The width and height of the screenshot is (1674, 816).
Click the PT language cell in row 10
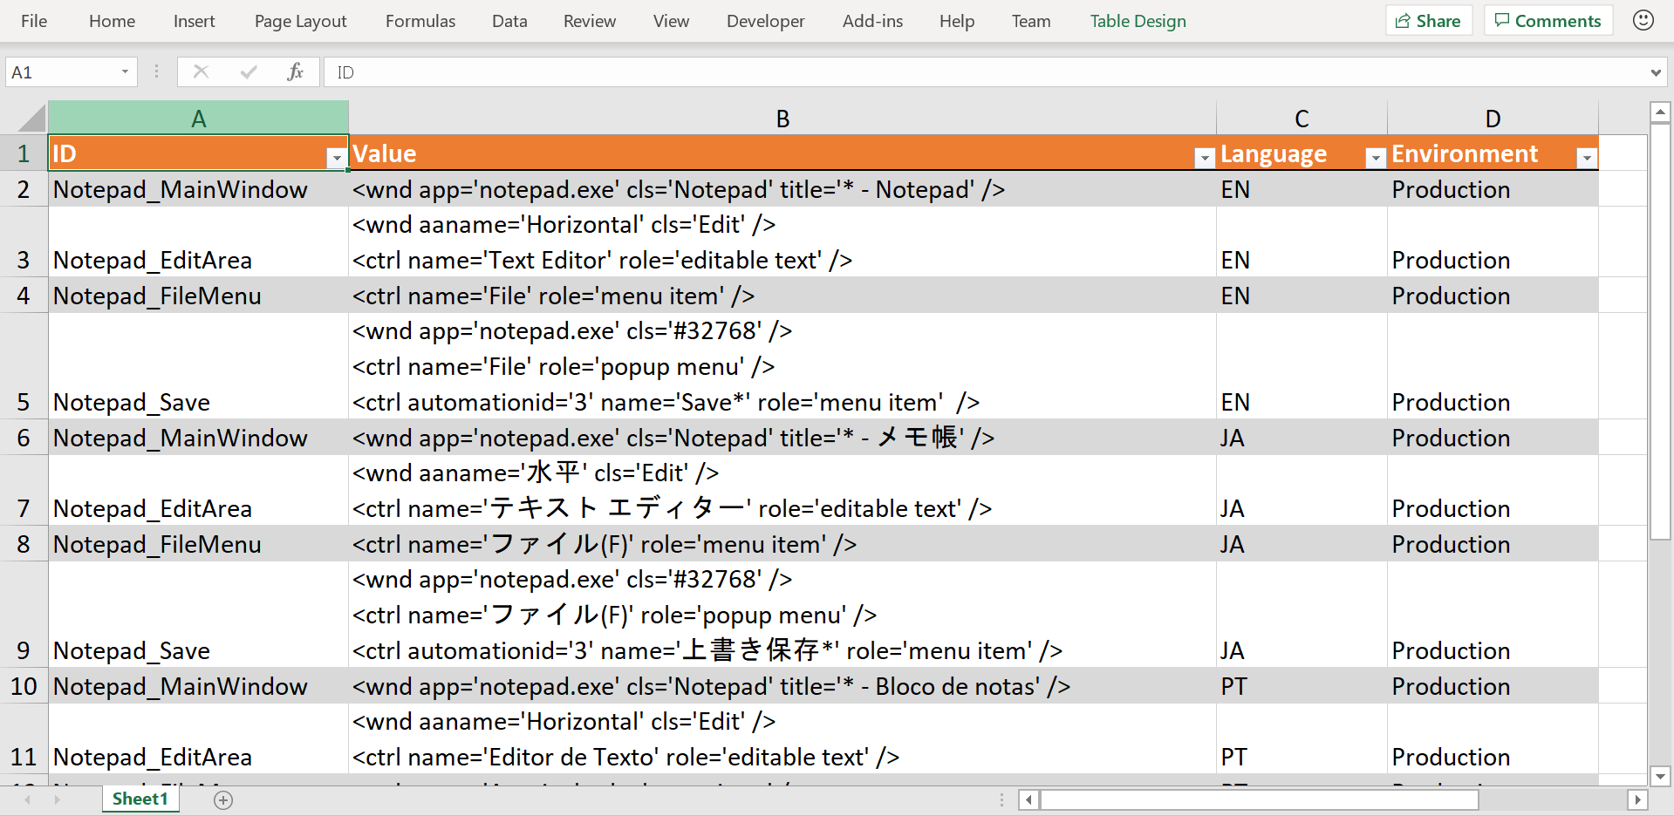(1302, 686)
